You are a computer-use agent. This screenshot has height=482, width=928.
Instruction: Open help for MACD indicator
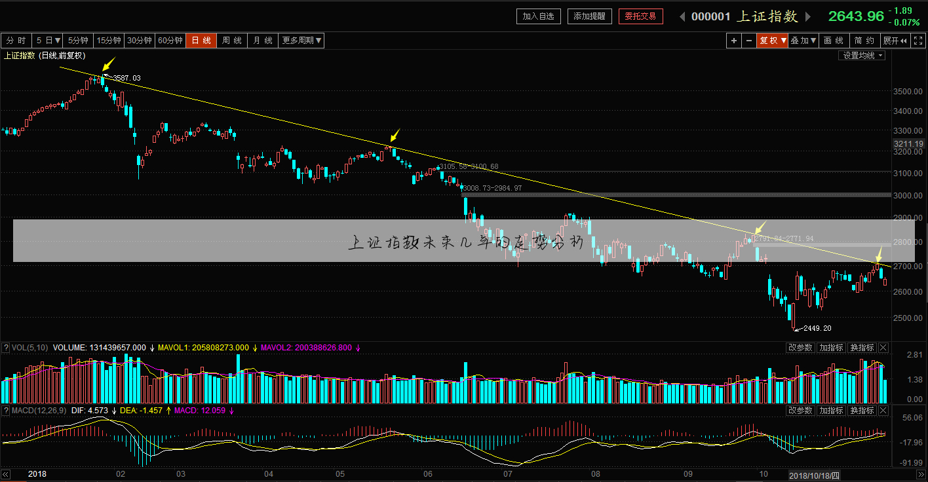[5, 411]
